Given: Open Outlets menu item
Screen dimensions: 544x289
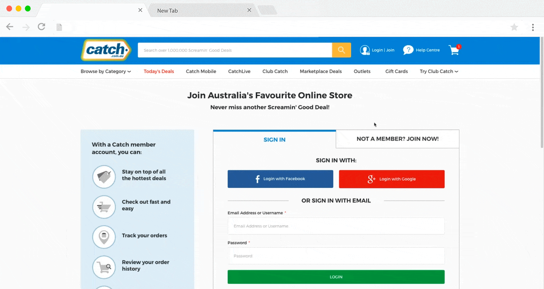Looking at the screenshot, I should [362, 71].
